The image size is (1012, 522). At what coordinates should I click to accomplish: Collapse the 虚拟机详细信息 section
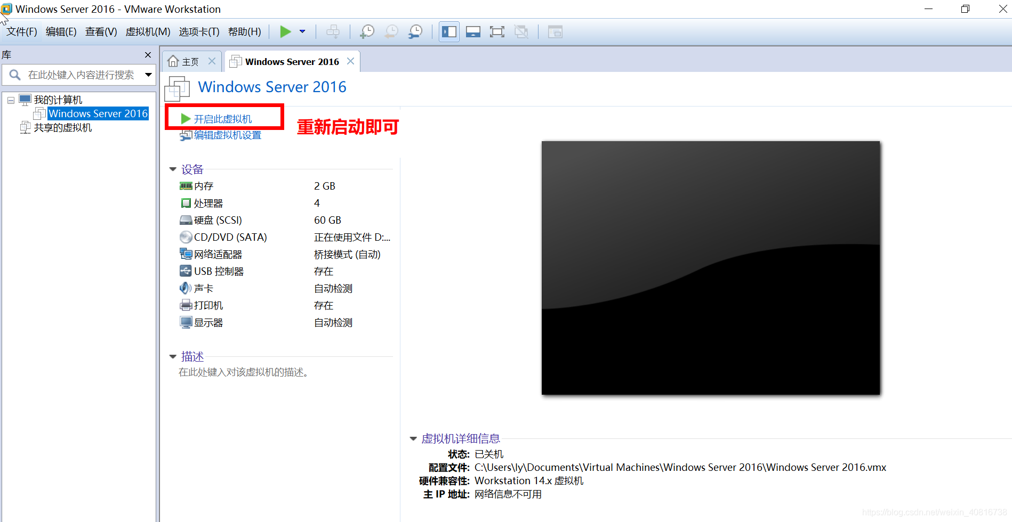coord(413,438)
